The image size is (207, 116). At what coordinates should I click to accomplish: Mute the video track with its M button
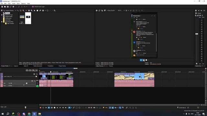[34, 74]
